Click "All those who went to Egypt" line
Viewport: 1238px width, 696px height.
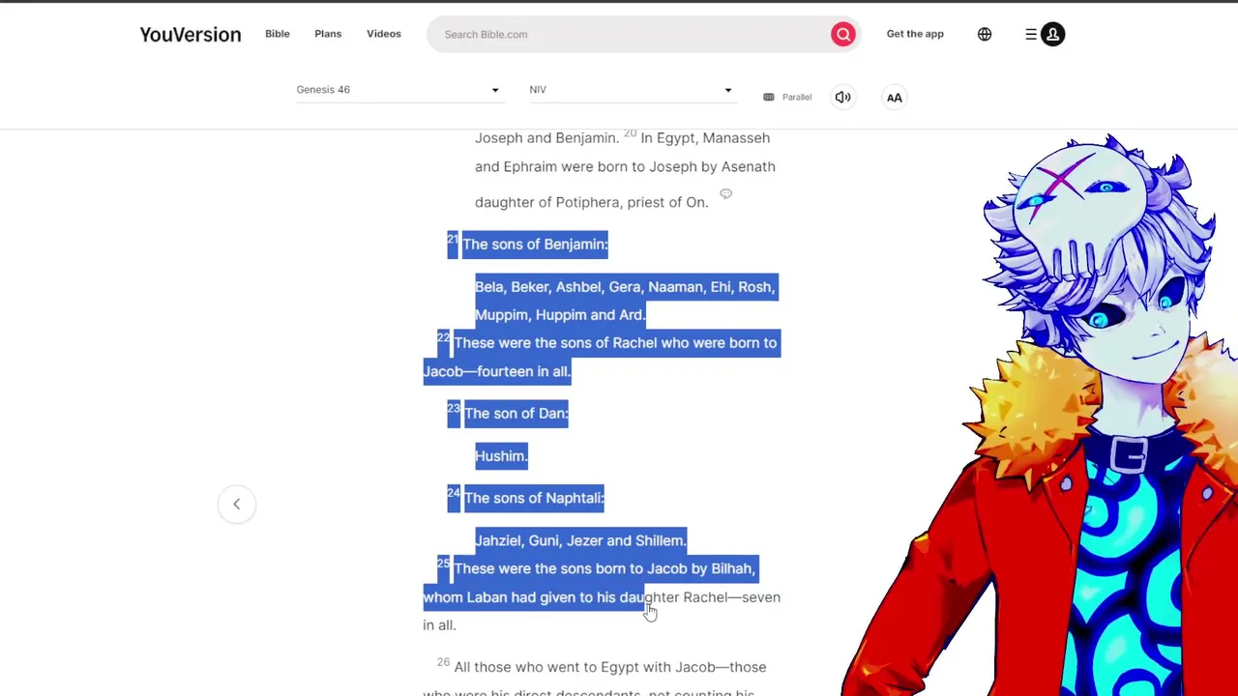click(x=610, y=668)
